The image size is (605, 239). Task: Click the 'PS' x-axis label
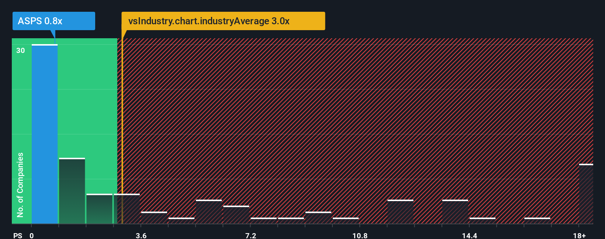coord(18,236)
